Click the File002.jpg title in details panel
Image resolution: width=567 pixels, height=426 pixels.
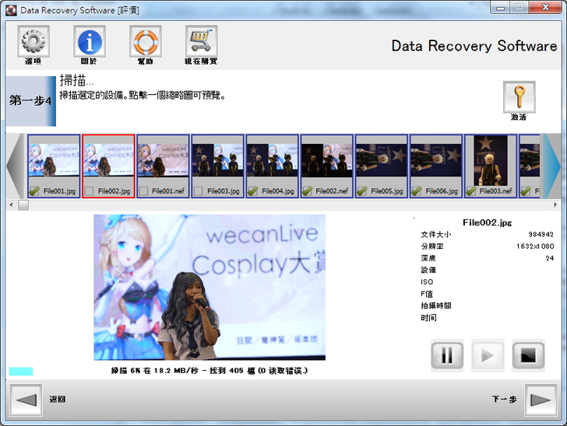487,222
